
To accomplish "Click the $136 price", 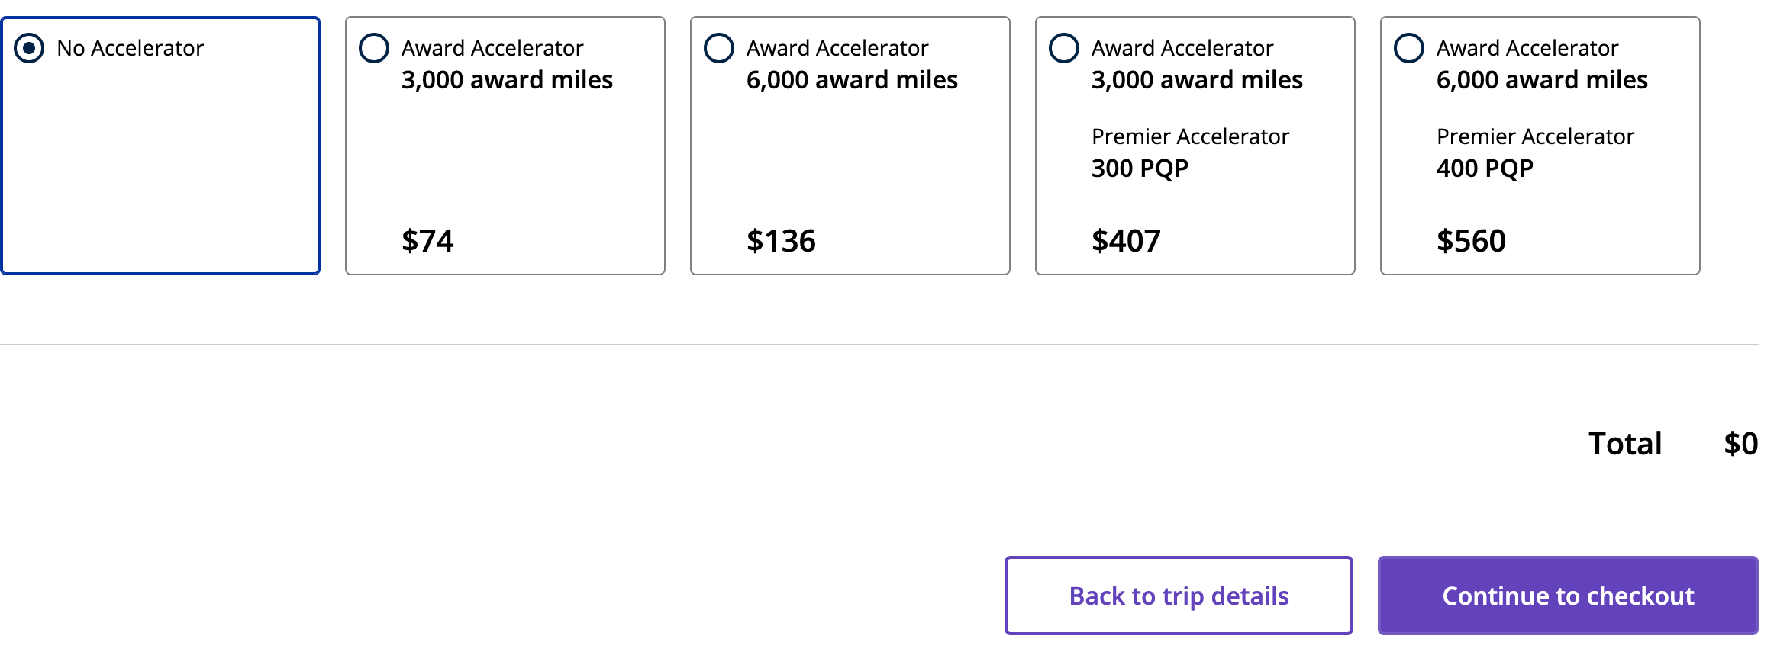I will click(x=781, y=241).
